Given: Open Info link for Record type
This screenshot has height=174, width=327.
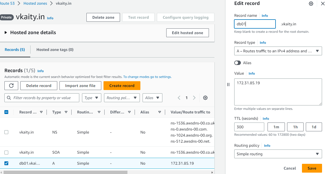Looking at the screenshot, I should [263, 43].
